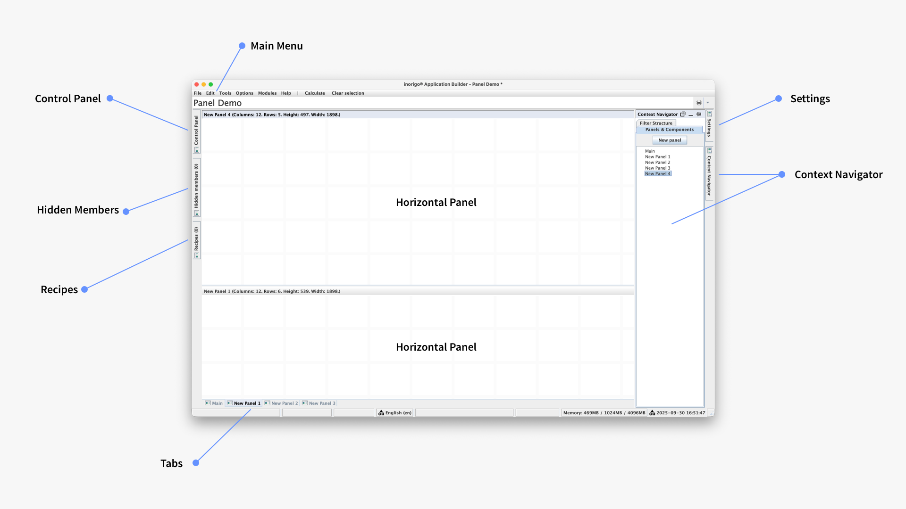This screenshot has width=906, height=509.
Task: Click the Context Navigator undock window icon
Action: point(682,114)
